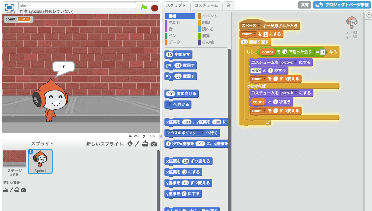Open the スクリプト tab
Screen dimensions: 372x211
click(x=176, y=6)
